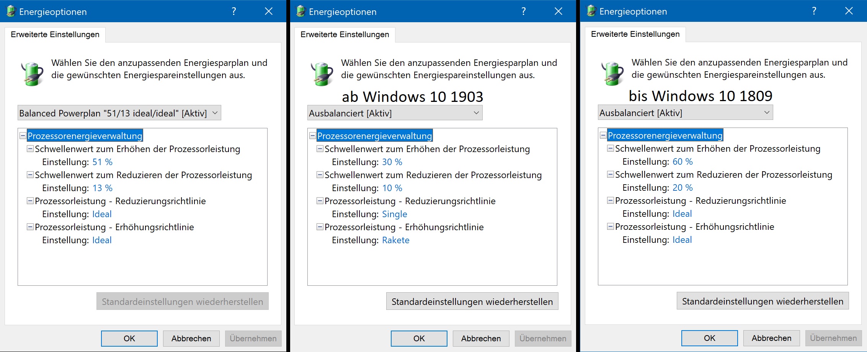Open the Ausbalanciert plan dropdown under 'bis Windows 10 1809'
867x352 pixels.
point(685,113)
